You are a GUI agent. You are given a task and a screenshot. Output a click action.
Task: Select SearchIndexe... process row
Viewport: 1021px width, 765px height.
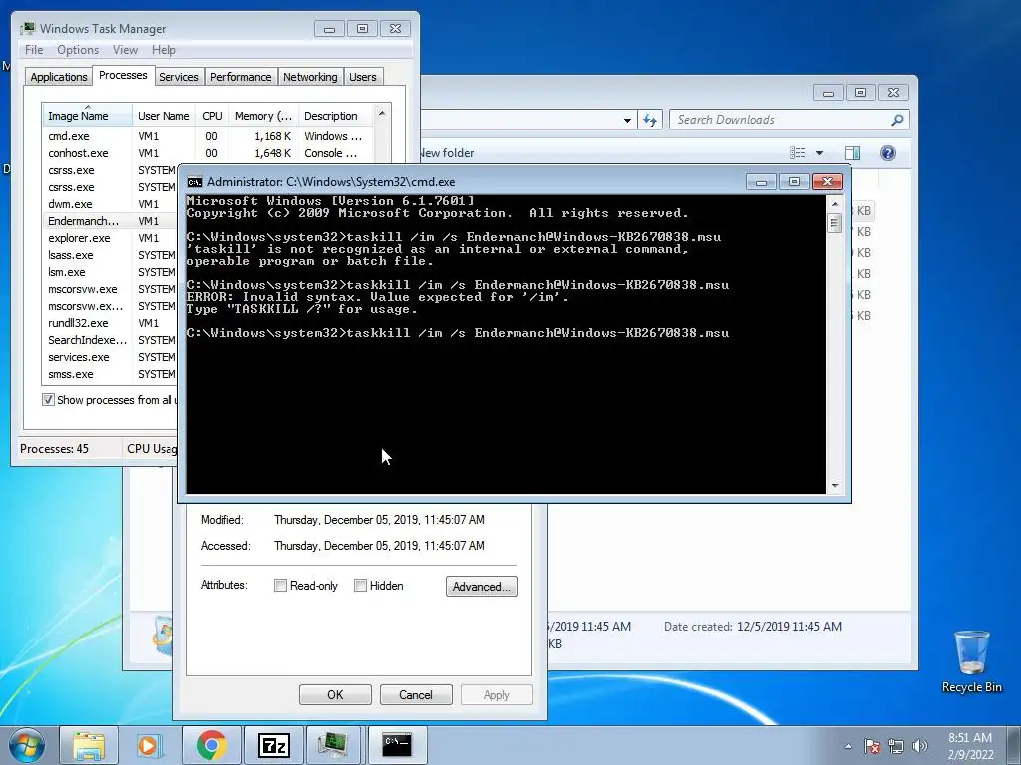click(x=111, y=340)
